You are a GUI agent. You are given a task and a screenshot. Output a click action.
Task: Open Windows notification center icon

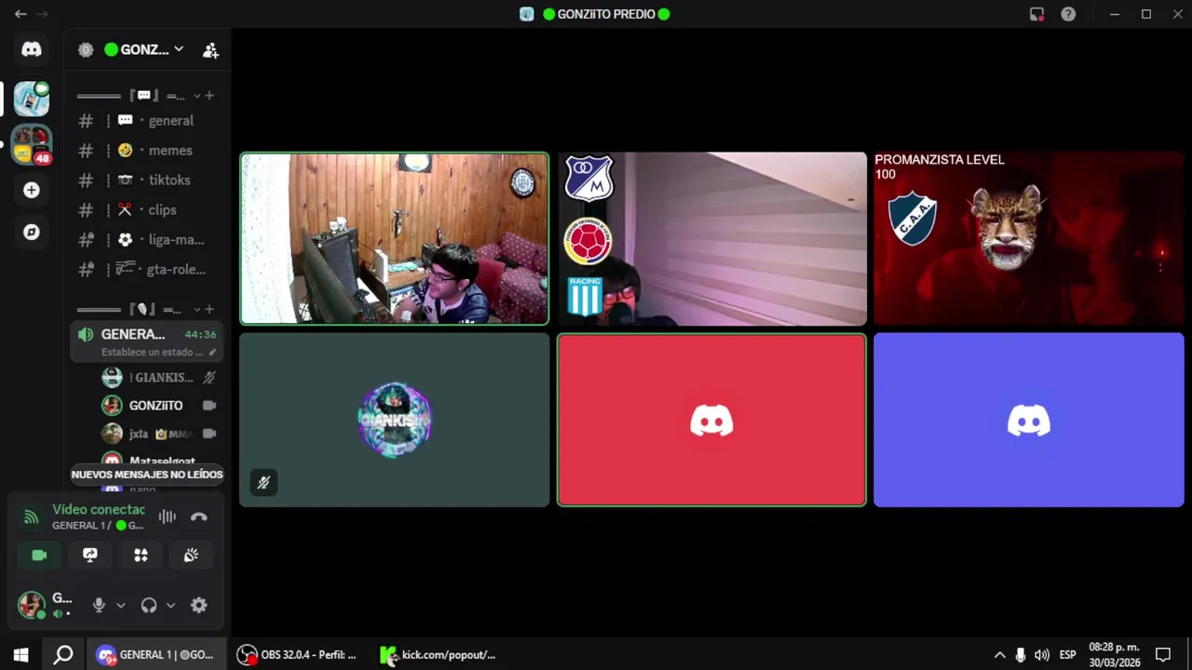pos(1163,655)
